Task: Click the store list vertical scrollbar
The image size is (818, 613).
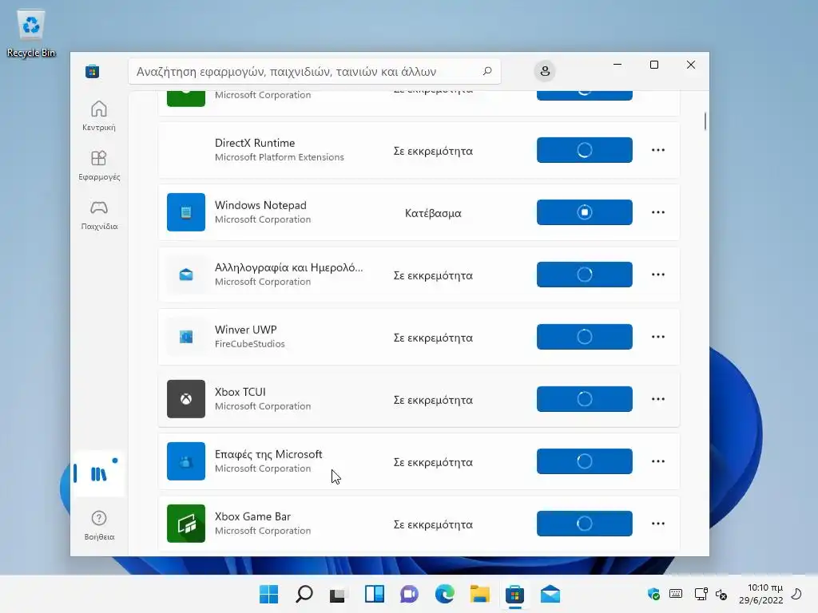Action: 705,121
